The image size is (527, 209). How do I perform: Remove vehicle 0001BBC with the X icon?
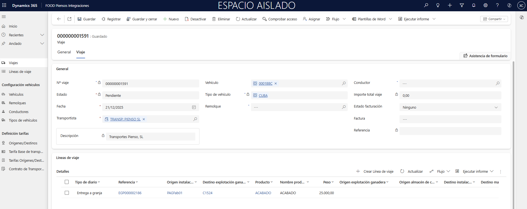click(x=275, y=84)
